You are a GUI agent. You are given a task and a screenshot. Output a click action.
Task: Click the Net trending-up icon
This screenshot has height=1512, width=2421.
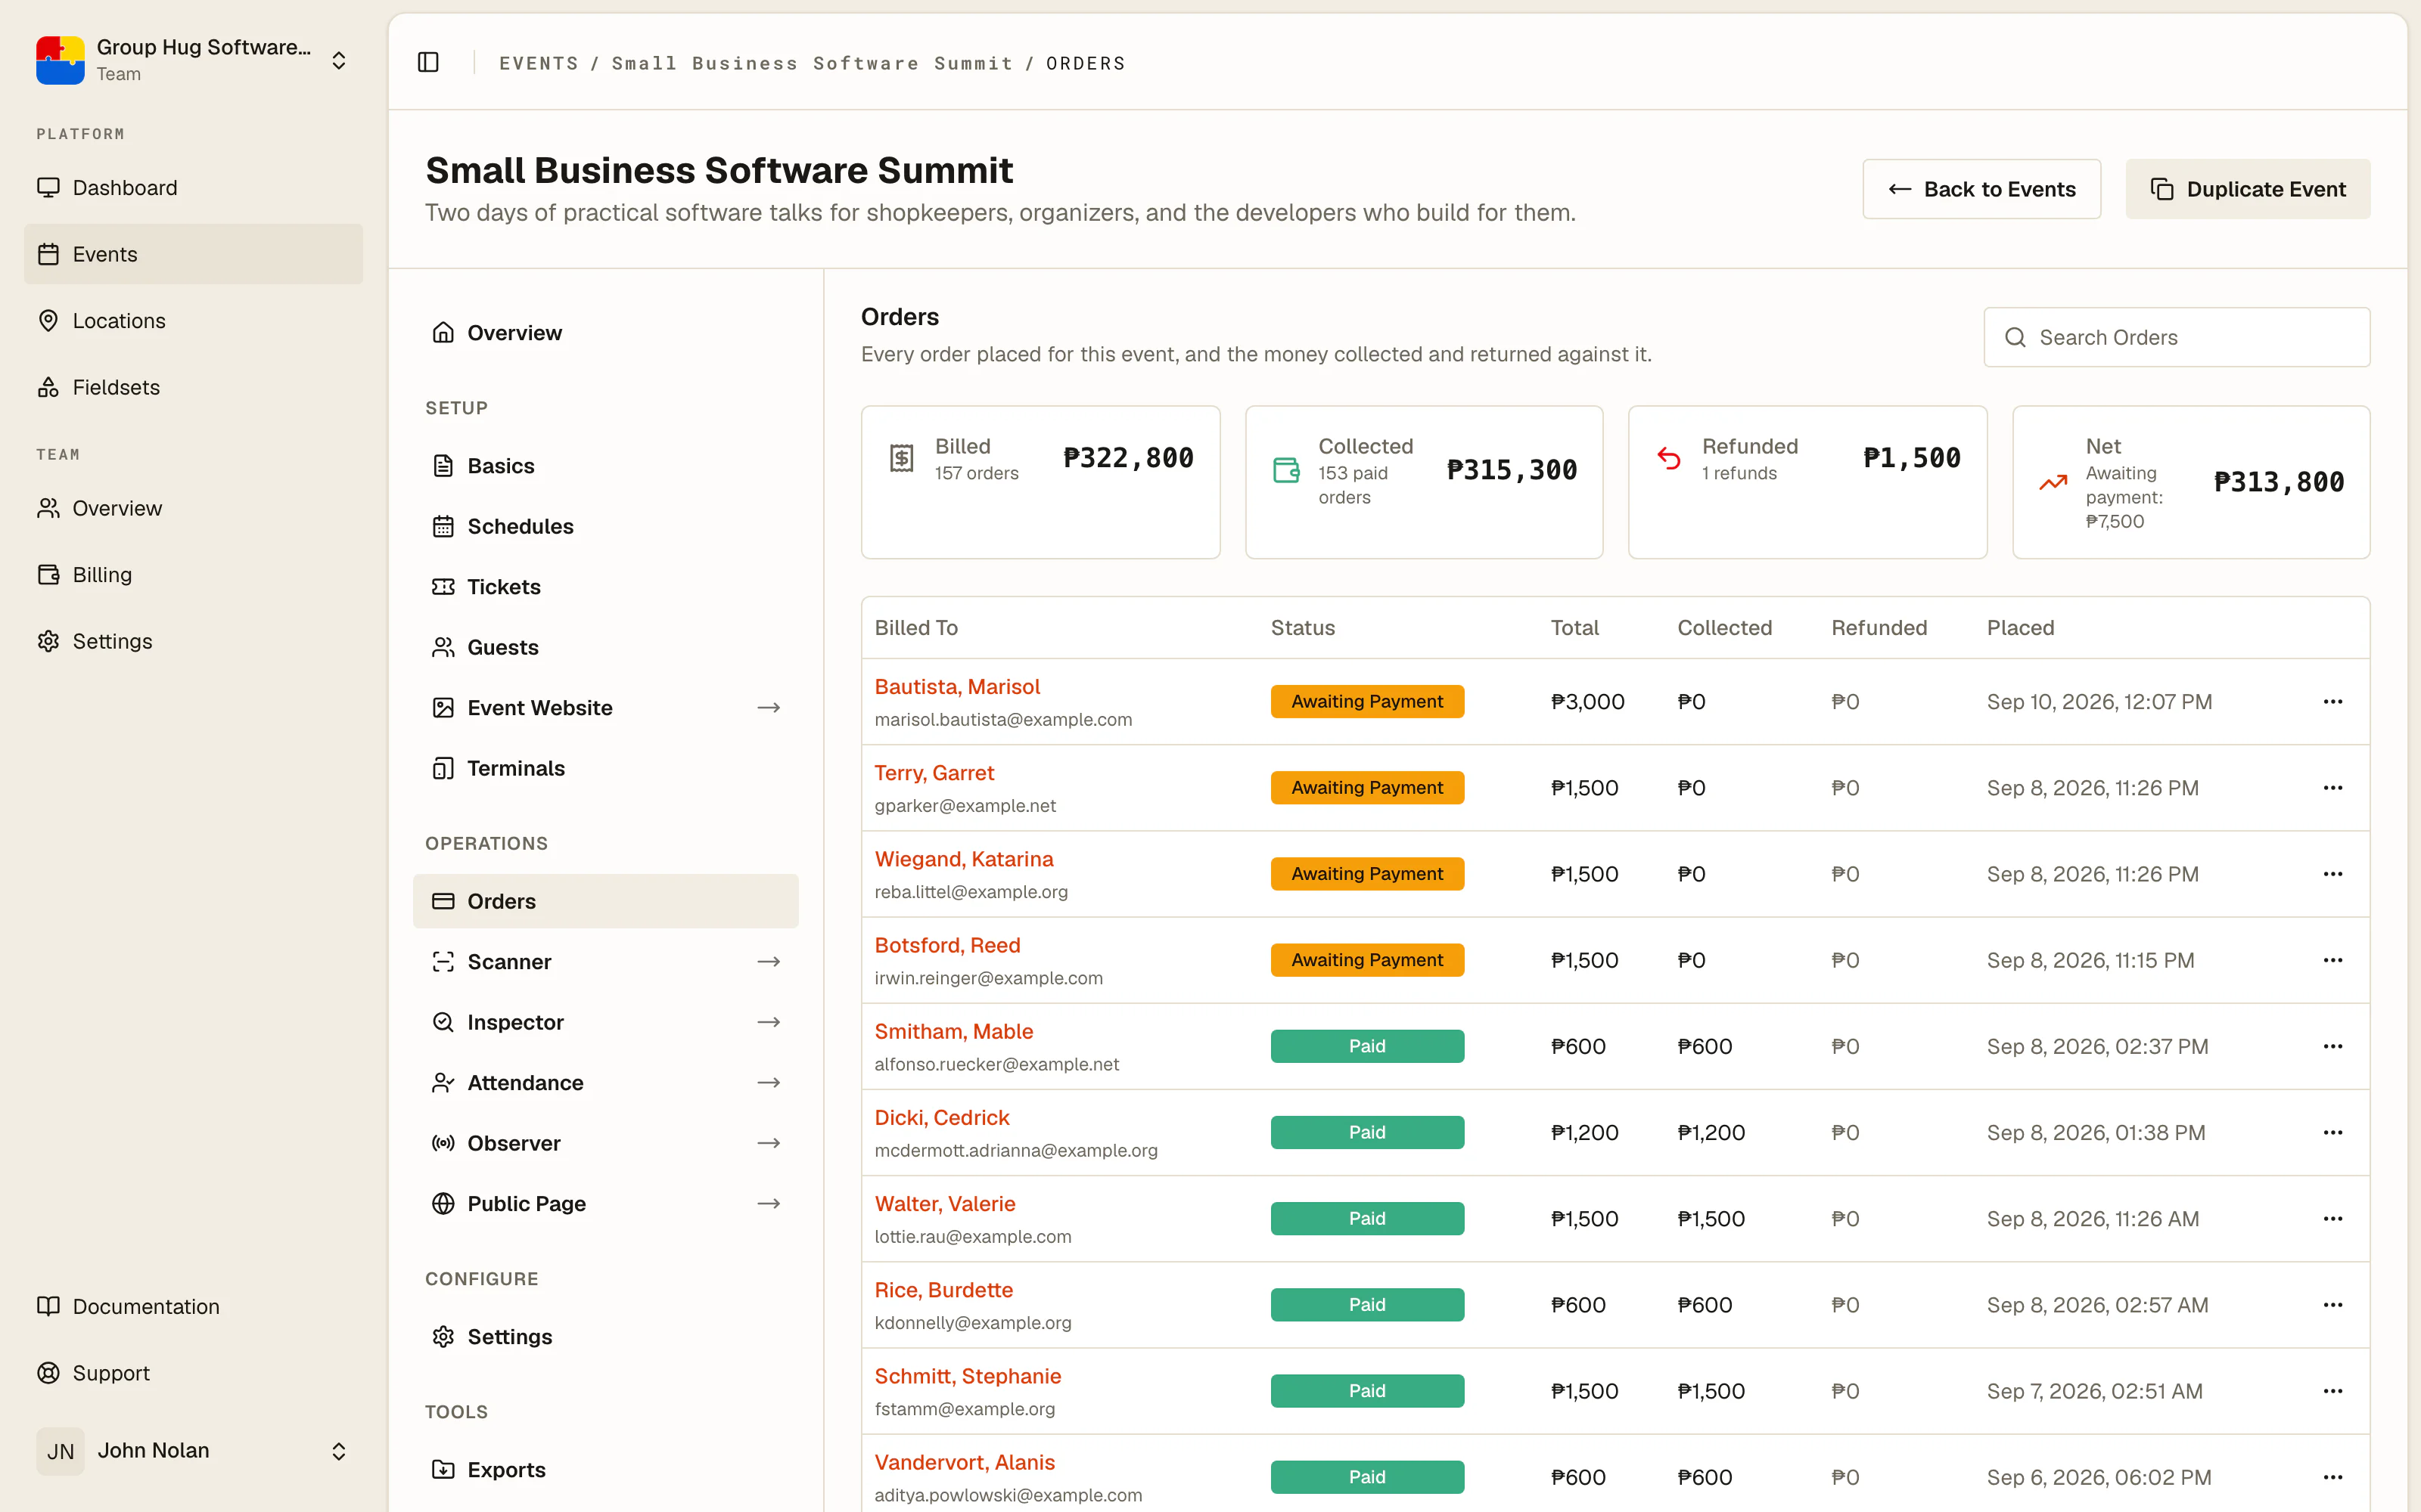click(2053, 482)
